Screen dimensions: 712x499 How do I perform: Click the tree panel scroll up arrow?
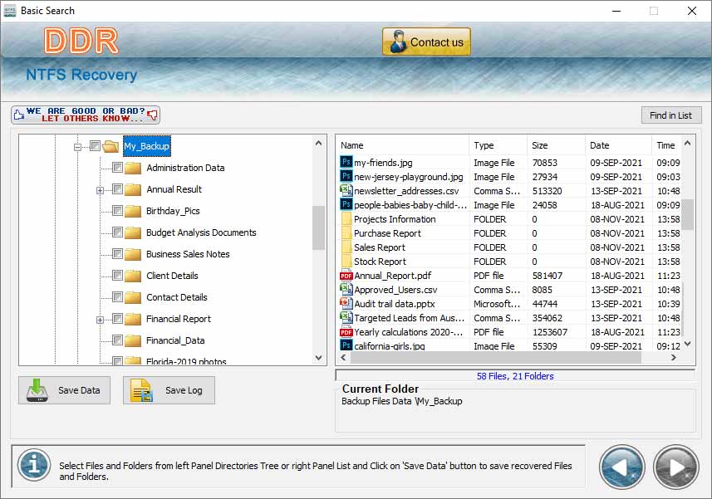pos(319,144)
